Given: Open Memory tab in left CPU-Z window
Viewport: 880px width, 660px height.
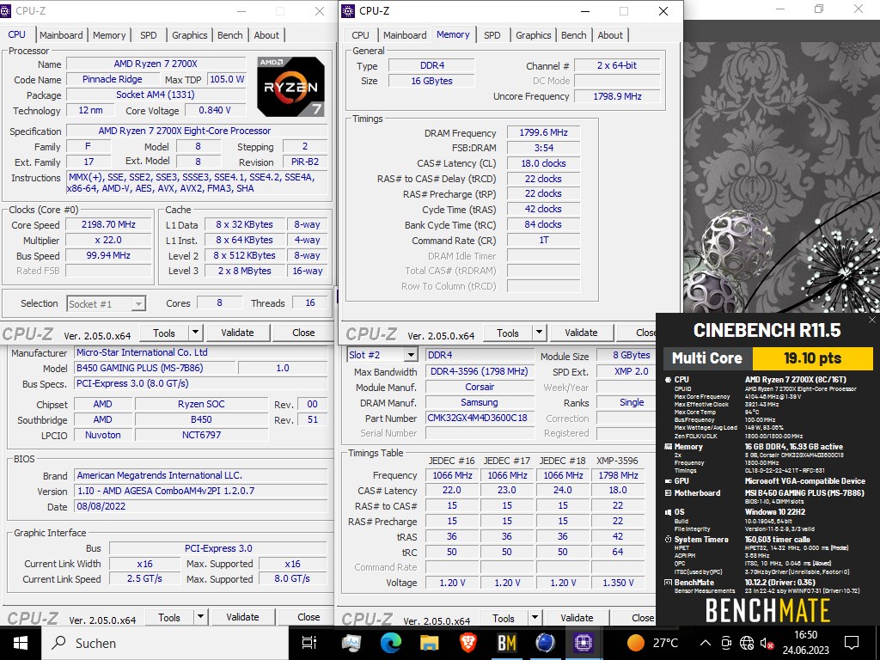Looking at the screenshot, I should pos(109,34).
